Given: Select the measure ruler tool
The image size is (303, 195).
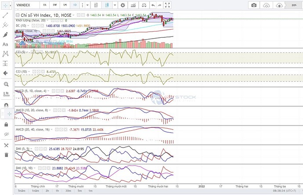Looking at the screenshot, I should coord(6,94).
